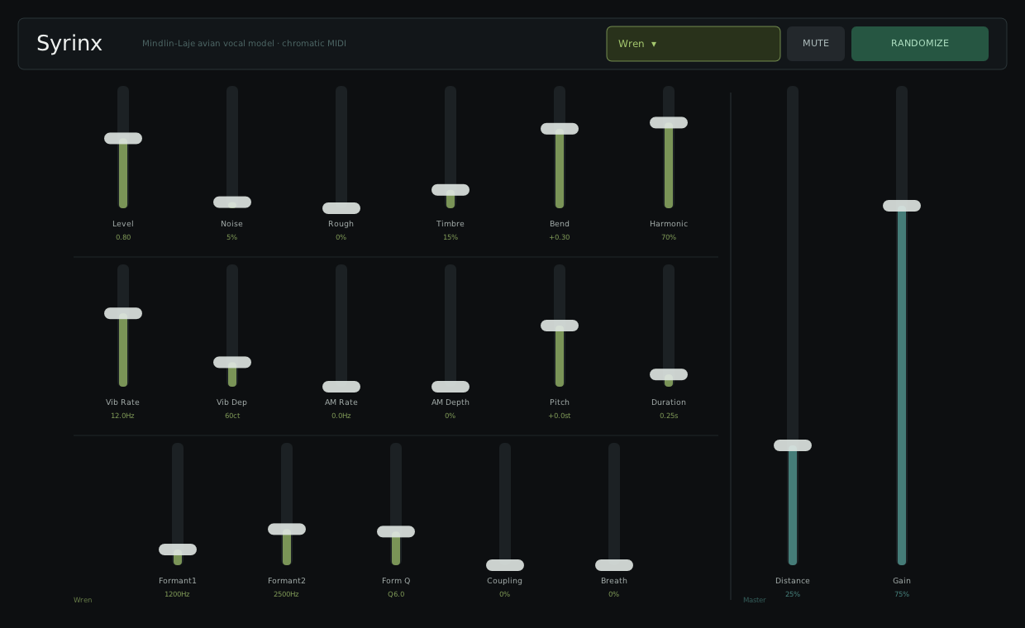Click the RANDOMIZE button
This screenshot has width=1025, height=628.
point(920,44)
